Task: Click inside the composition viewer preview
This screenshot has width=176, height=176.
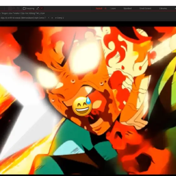Action: (88, 100)
